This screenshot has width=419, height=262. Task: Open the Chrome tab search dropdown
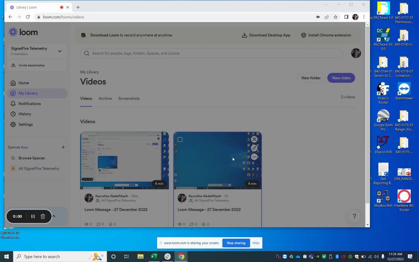pyautogui.click(x=326, y=5)
